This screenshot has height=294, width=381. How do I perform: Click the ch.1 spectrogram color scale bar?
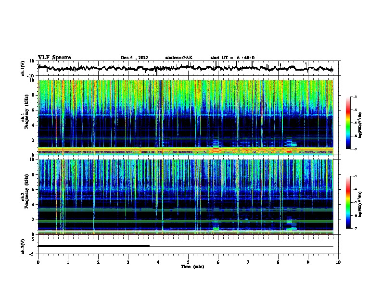348,123
